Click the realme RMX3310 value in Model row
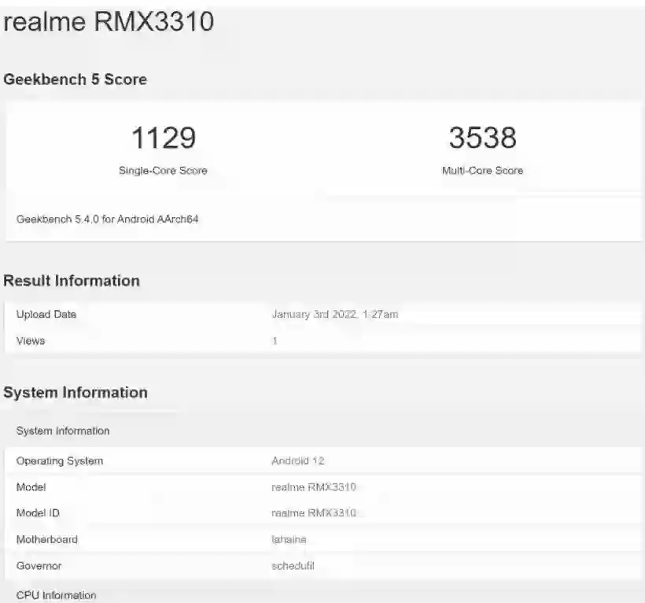 (x=314, y=487)
